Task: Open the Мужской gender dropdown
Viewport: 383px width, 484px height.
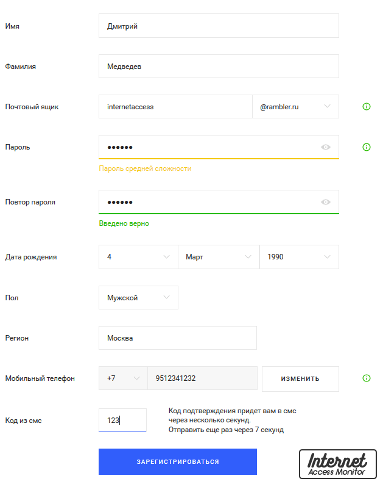Action: click(x=138, y=298)
